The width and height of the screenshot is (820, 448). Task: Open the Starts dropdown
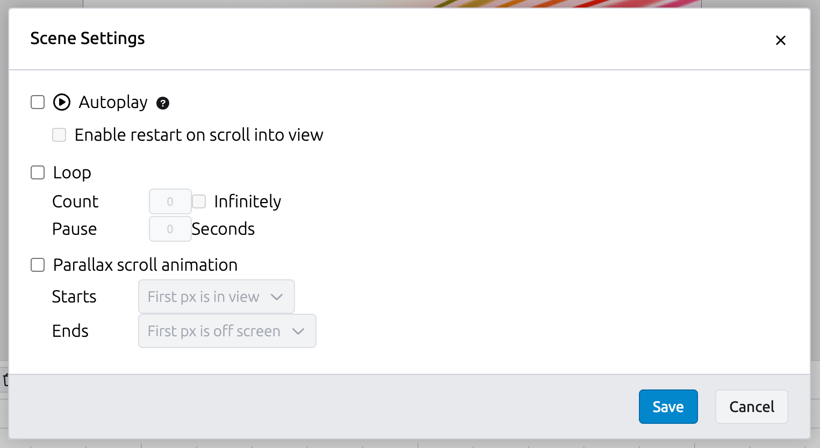pyautogui.click(x=216, y=297)
